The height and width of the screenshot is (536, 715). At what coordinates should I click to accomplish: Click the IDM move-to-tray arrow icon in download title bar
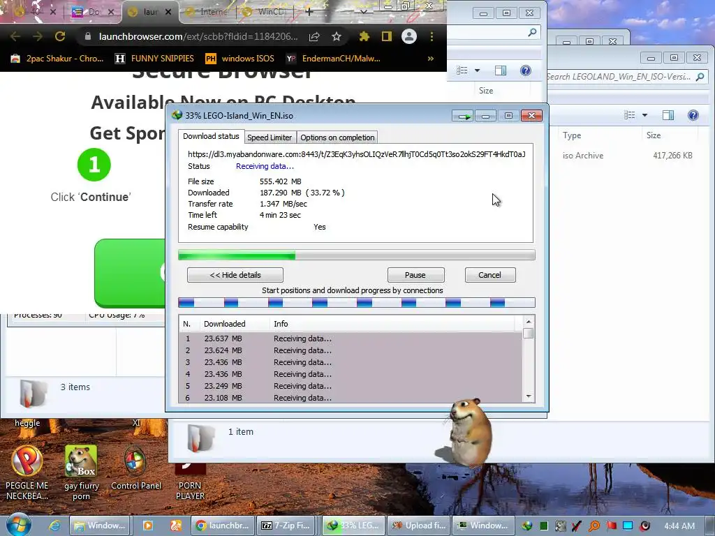tap(463, 117)
